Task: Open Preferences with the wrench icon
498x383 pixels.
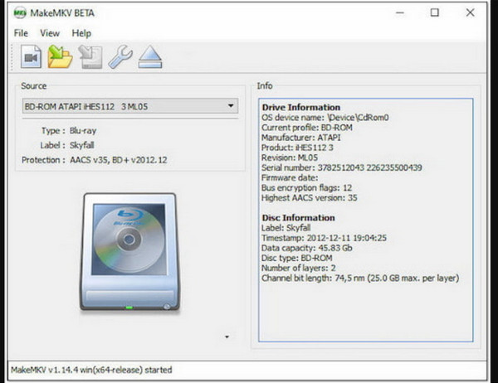Action: (120, 57)
